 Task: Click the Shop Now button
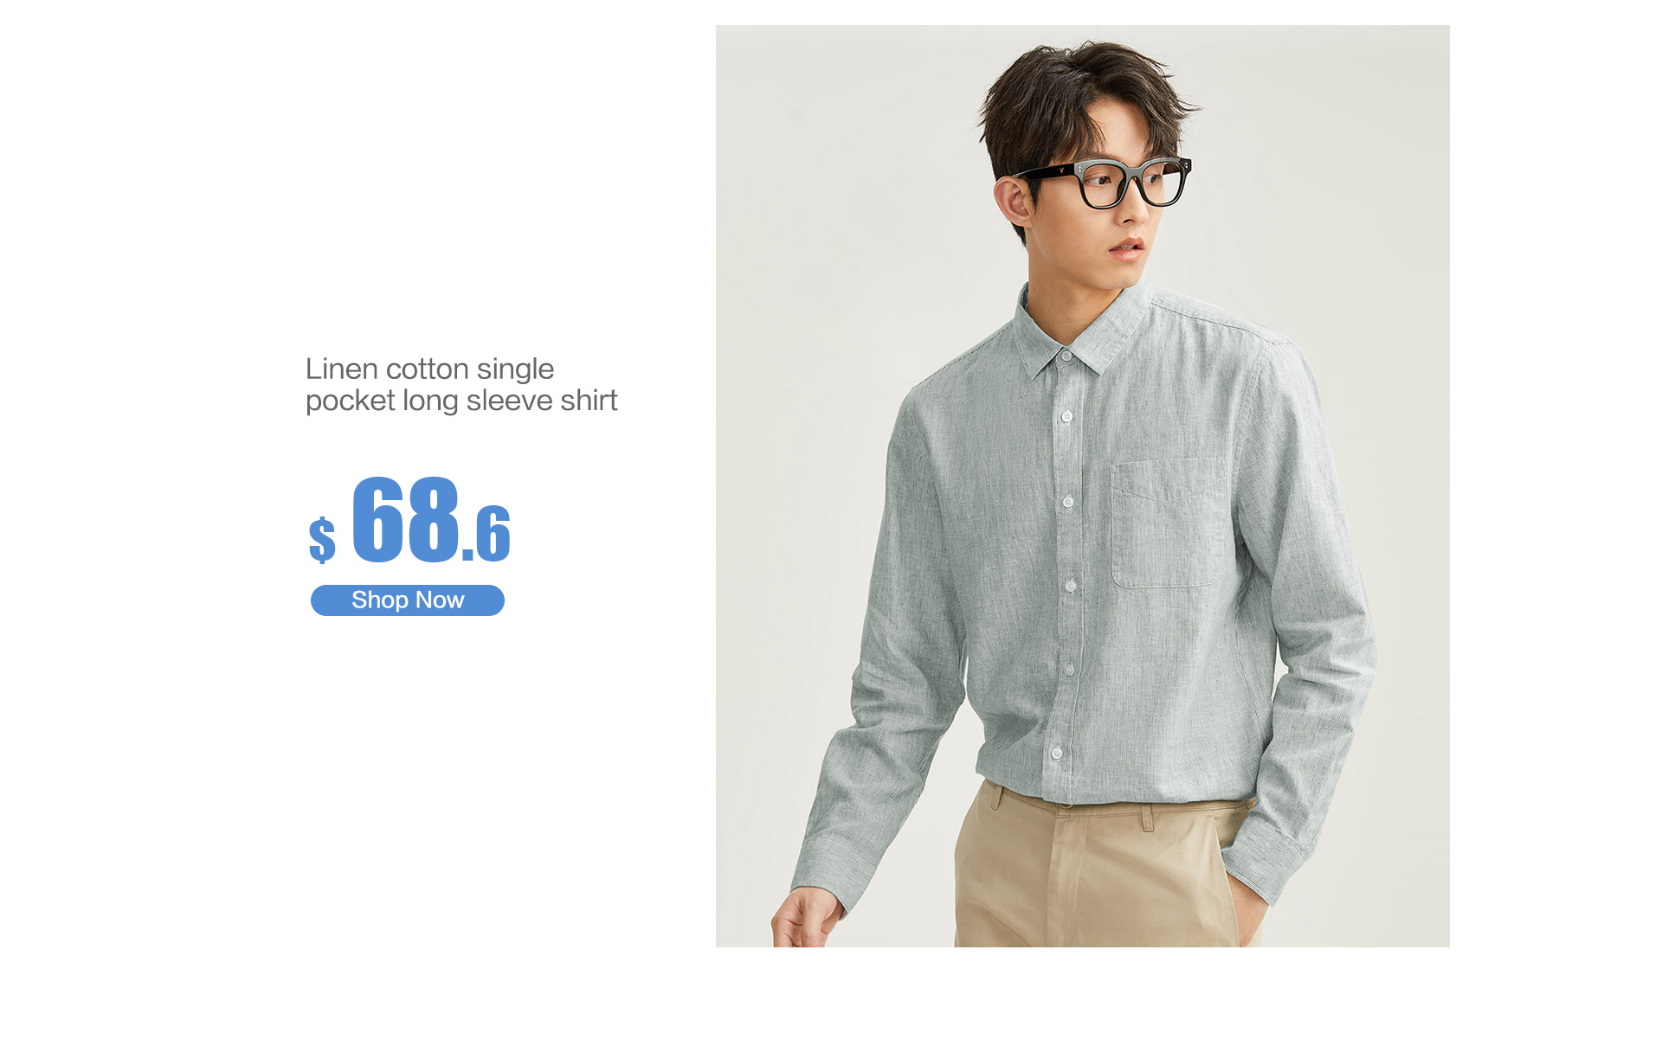click(407, 600)
